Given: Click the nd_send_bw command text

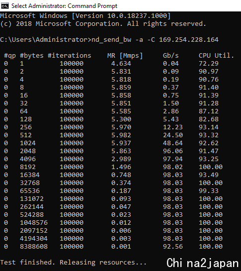Looking at the screenshot, I should 111,40.
